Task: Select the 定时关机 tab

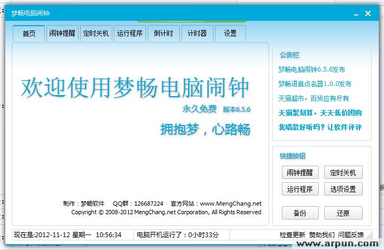Action: [x=96, y=33]
